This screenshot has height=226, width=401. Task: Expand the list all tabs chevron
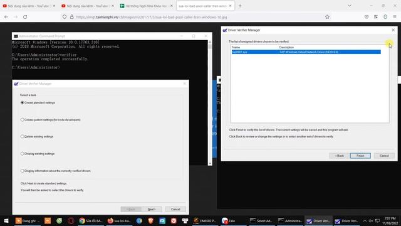coord(350,6)
